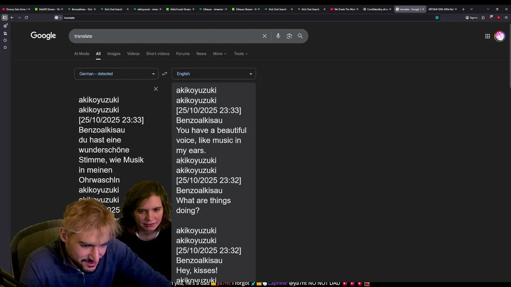Switch to Videos results
The image size is (511, 287).
click(133, 54)
